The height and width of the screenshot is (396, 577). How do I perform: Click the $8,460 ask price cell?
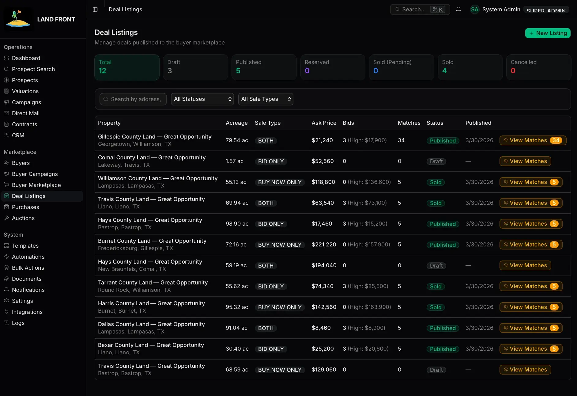click(321, 328)
